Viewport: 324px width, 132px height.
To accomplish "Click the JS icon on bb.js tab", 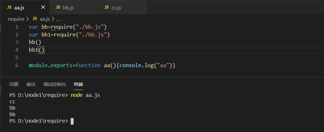I will coord(58,7).
